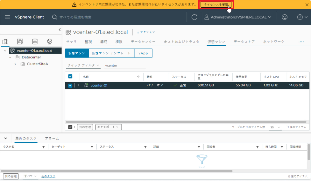Click Manage Columns in tasks footer
Viewport: 311px width, 181px height.
11,176
